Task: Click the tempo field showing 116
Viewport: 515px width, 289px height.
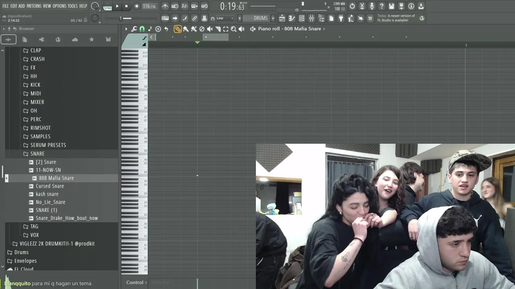Action: pos(149,6)
